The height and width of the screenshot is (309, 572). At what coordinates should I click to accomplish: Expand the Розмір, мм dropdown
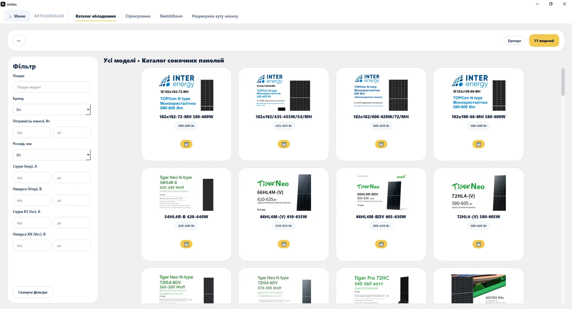[52, 155]
